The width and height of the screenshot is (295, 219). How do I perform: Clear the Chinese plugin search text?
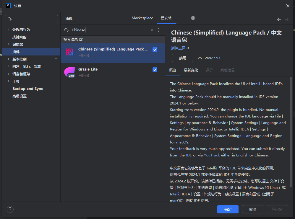(x=152, y=30)
